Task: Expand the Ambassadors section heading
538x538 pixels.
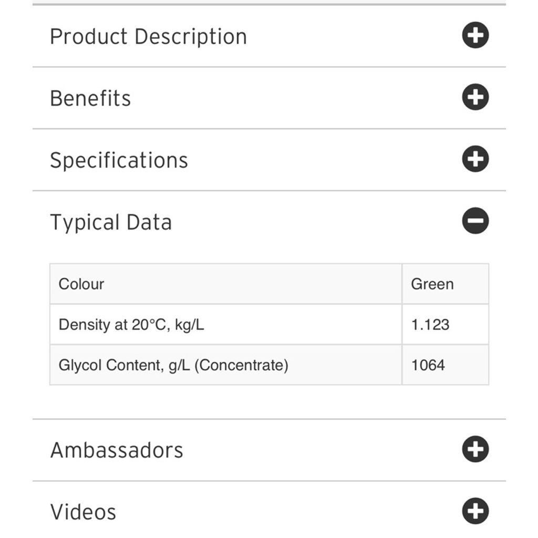Action: [x=117, y=450]
